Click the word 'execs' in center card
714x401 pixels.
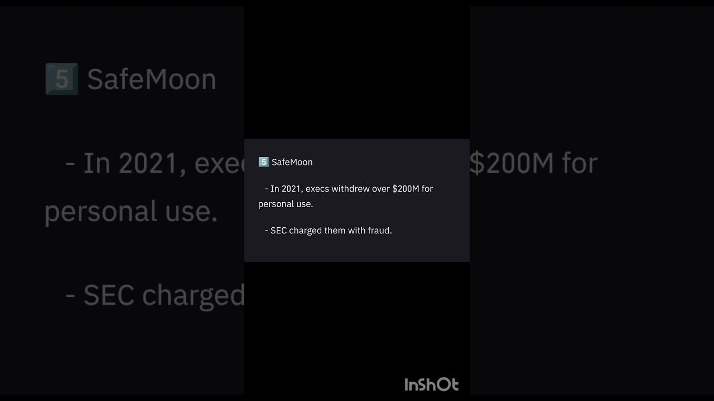317,189
